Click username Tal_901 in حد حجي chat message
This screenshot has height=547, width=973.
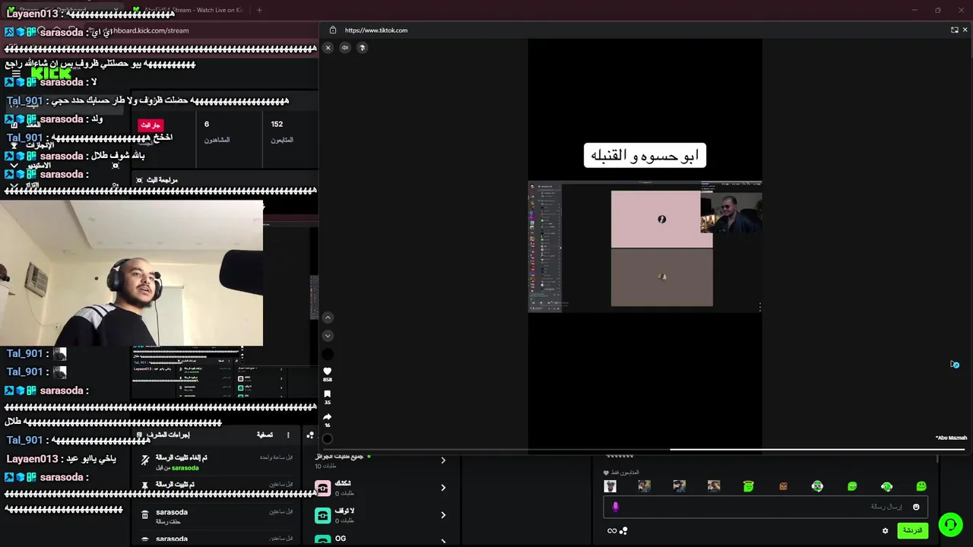tap(24, 100)
